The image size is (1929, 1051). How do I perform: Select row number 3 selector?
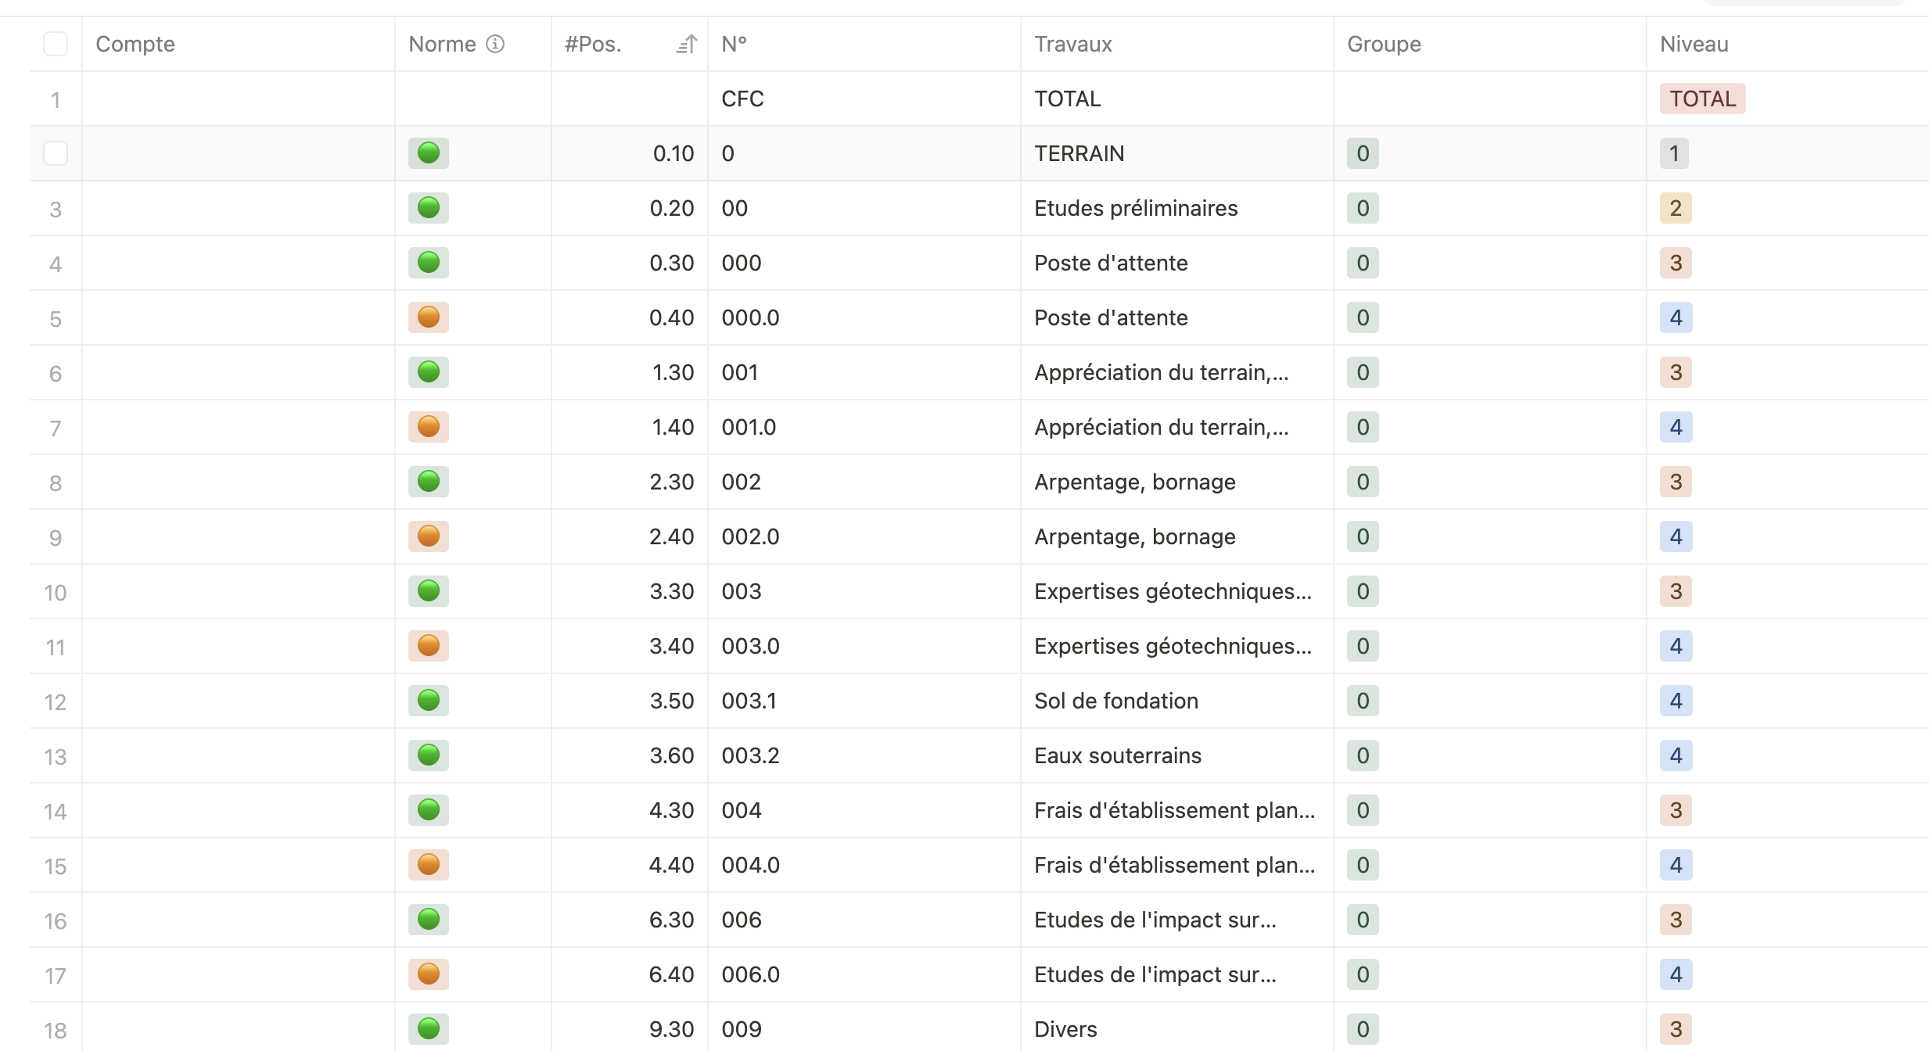[56, 209]
